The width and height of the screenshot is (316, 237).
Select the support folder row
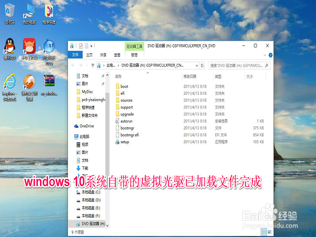click(190, 107)
